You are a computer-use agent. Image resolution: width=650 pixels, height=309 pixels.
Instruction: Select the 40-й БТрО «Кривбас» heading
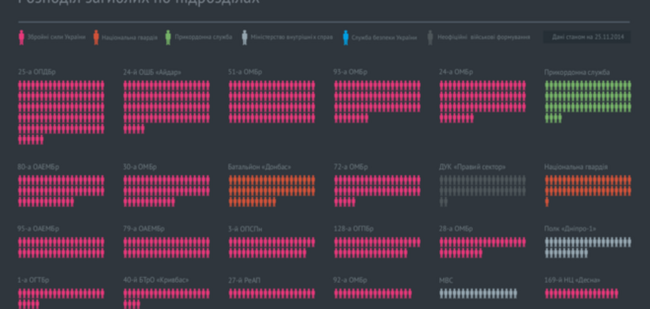click(155, 280)
